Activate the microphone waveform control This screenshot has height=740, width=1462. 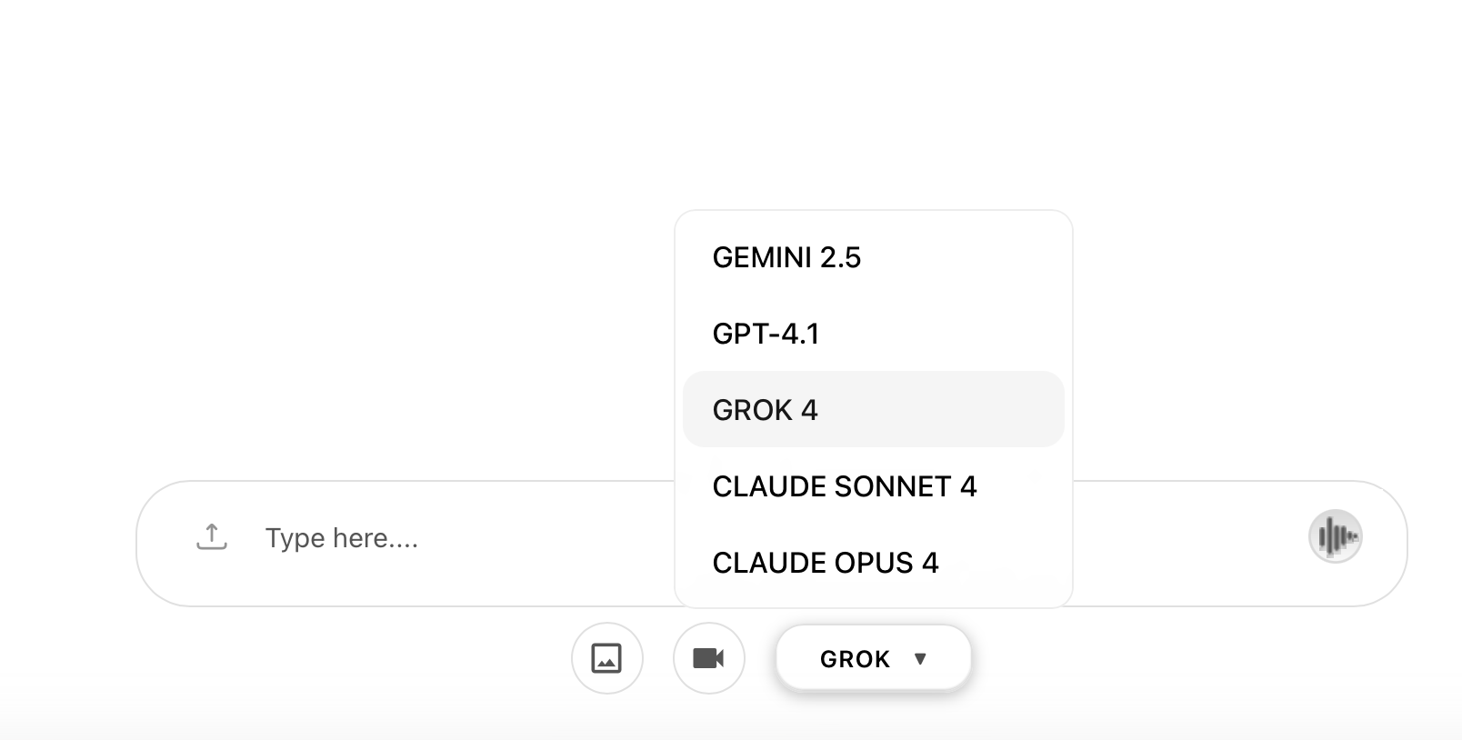click(1335, 536)
